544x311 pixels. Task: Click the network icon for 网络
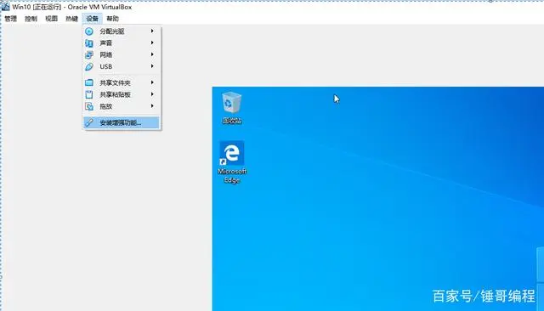(89, 54)
